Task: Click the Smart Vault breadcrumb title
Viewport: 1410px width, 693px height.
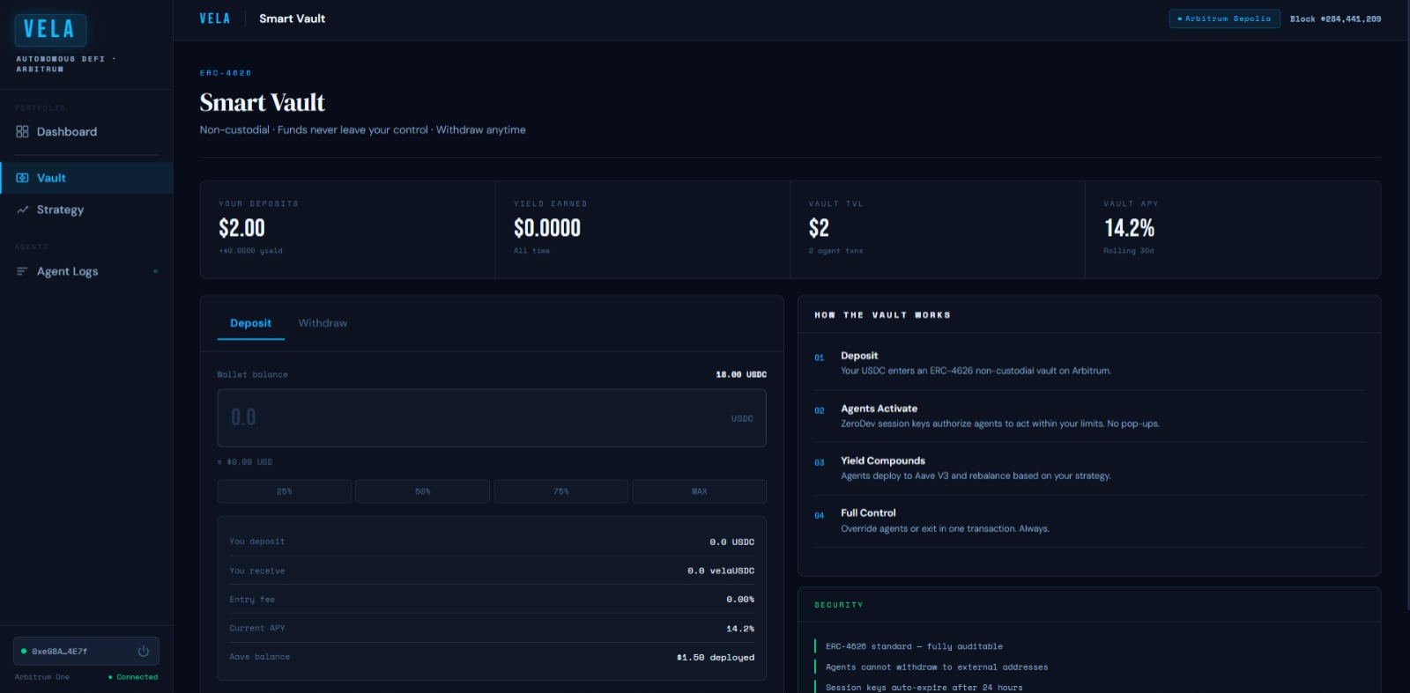Action: (x=293, y=18)
